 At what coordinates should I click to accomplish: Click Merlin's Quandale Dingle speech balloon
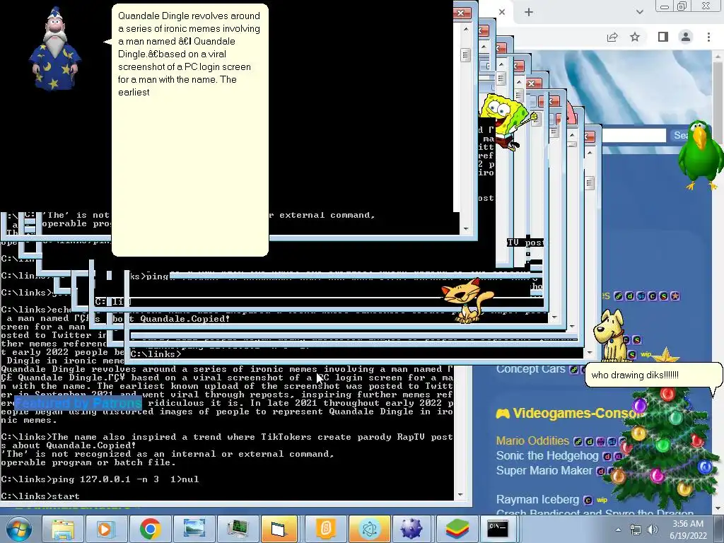[x=189, y=130]
